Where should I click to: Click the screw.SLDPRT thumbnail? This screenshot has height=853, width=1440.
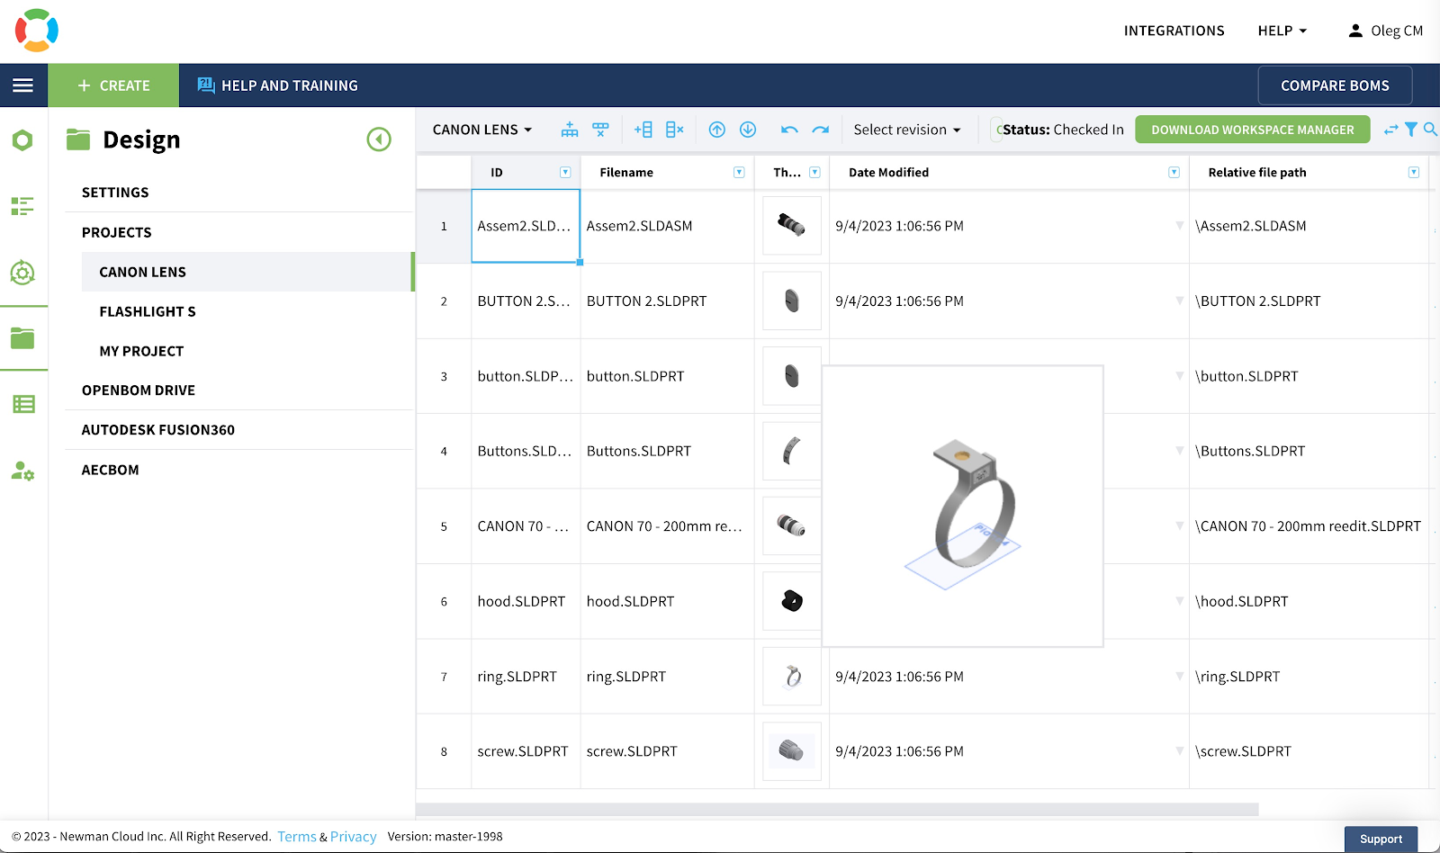coord(792,751)
